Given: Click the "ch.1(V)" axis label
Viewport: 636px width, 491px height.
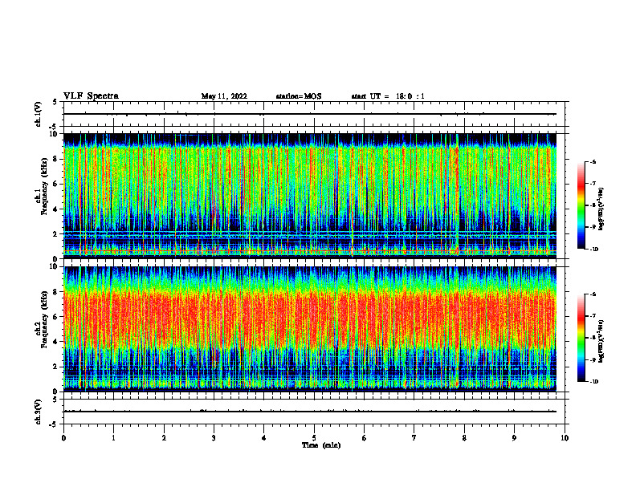Looking at the screenshot, I should point(38,114).
